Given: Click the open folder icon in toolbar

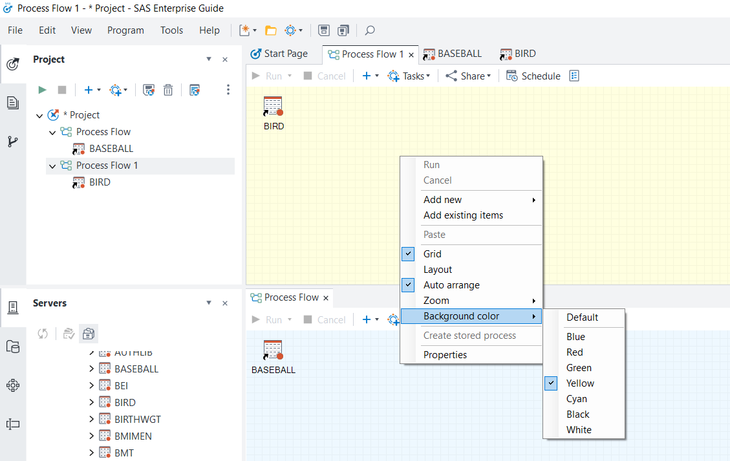Looking at the screenshot, I should click(271, 30).
